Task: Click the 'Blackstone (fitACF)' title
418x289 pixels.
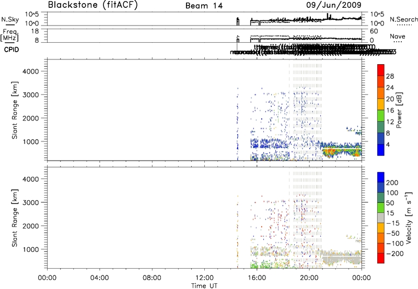Action: tap(93, 5)
